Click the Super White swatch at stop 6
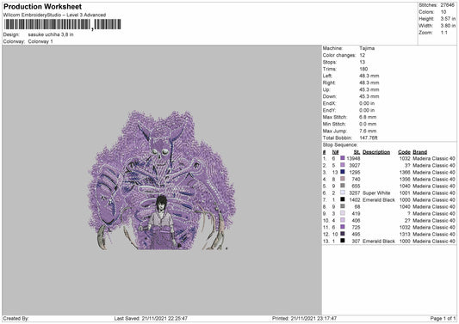The width and height of the screenshot is (459, 324). pos(342,193)
